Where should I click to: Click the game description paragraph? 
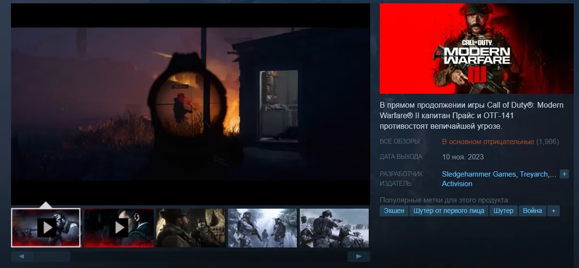click(x=472, y=116)
